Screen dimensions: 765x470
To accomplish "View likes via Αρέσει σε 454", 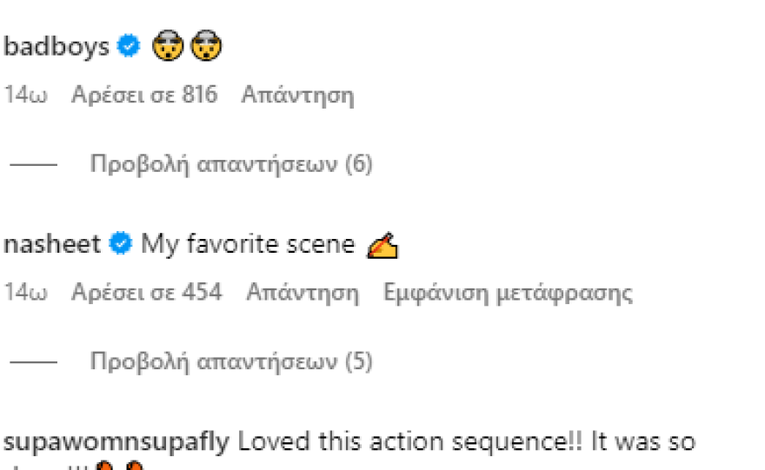I will point(147,293).
